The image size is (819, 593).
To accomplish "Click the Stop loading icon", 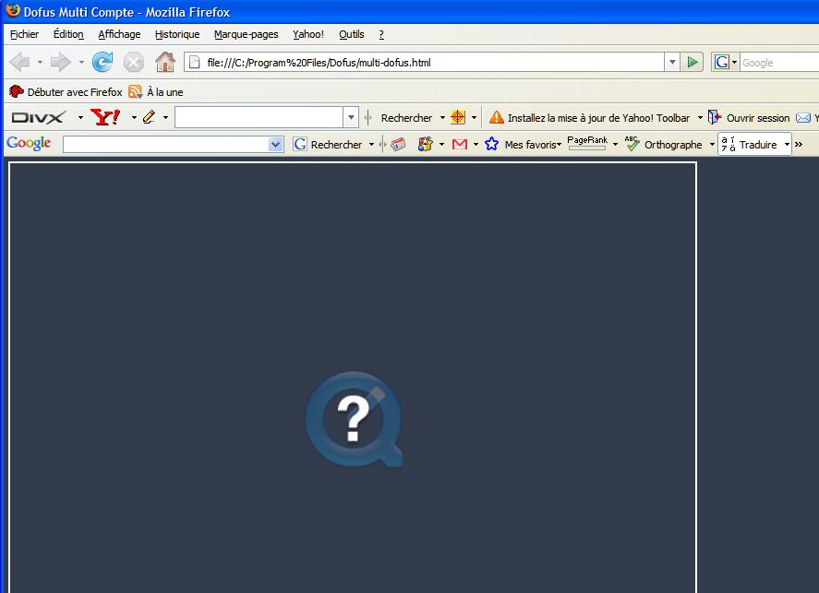I will 134,63.
